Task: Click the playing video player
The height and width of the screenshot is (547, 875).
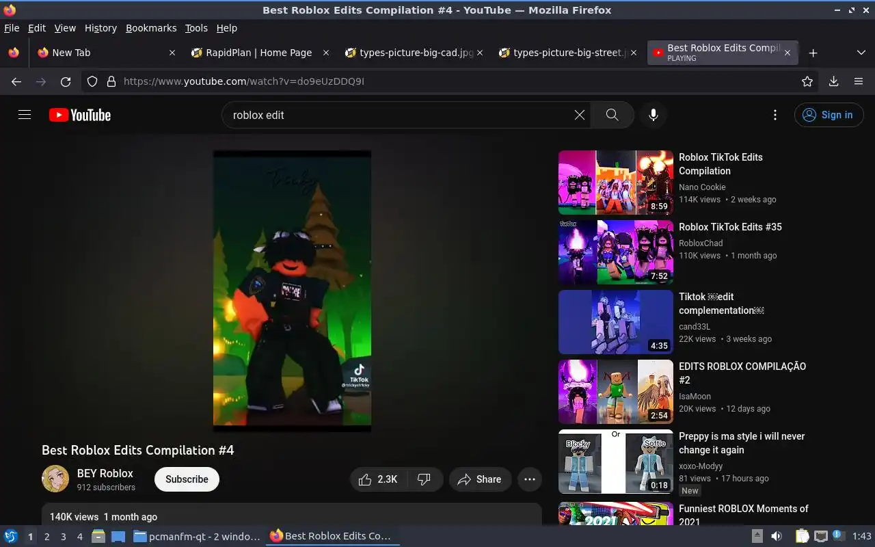Action: point(293,291)
